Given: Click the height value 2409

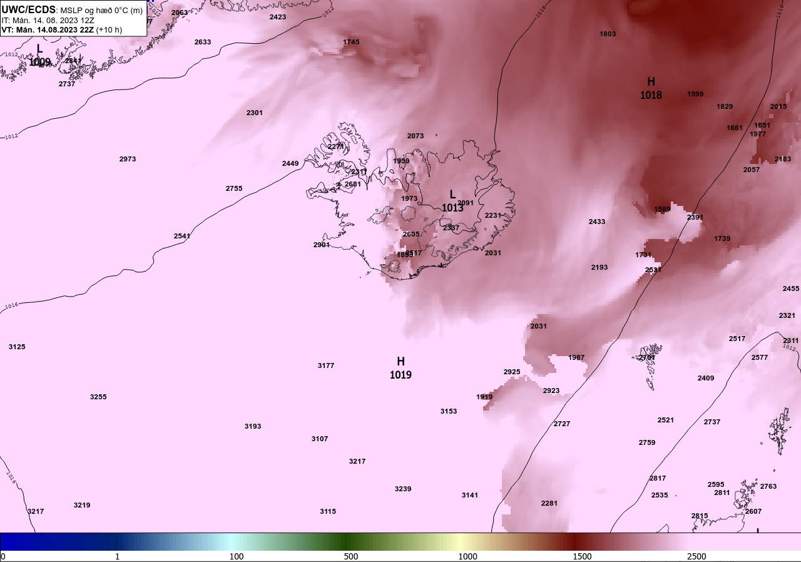Looking at the screenshot, I should point(706,378).
